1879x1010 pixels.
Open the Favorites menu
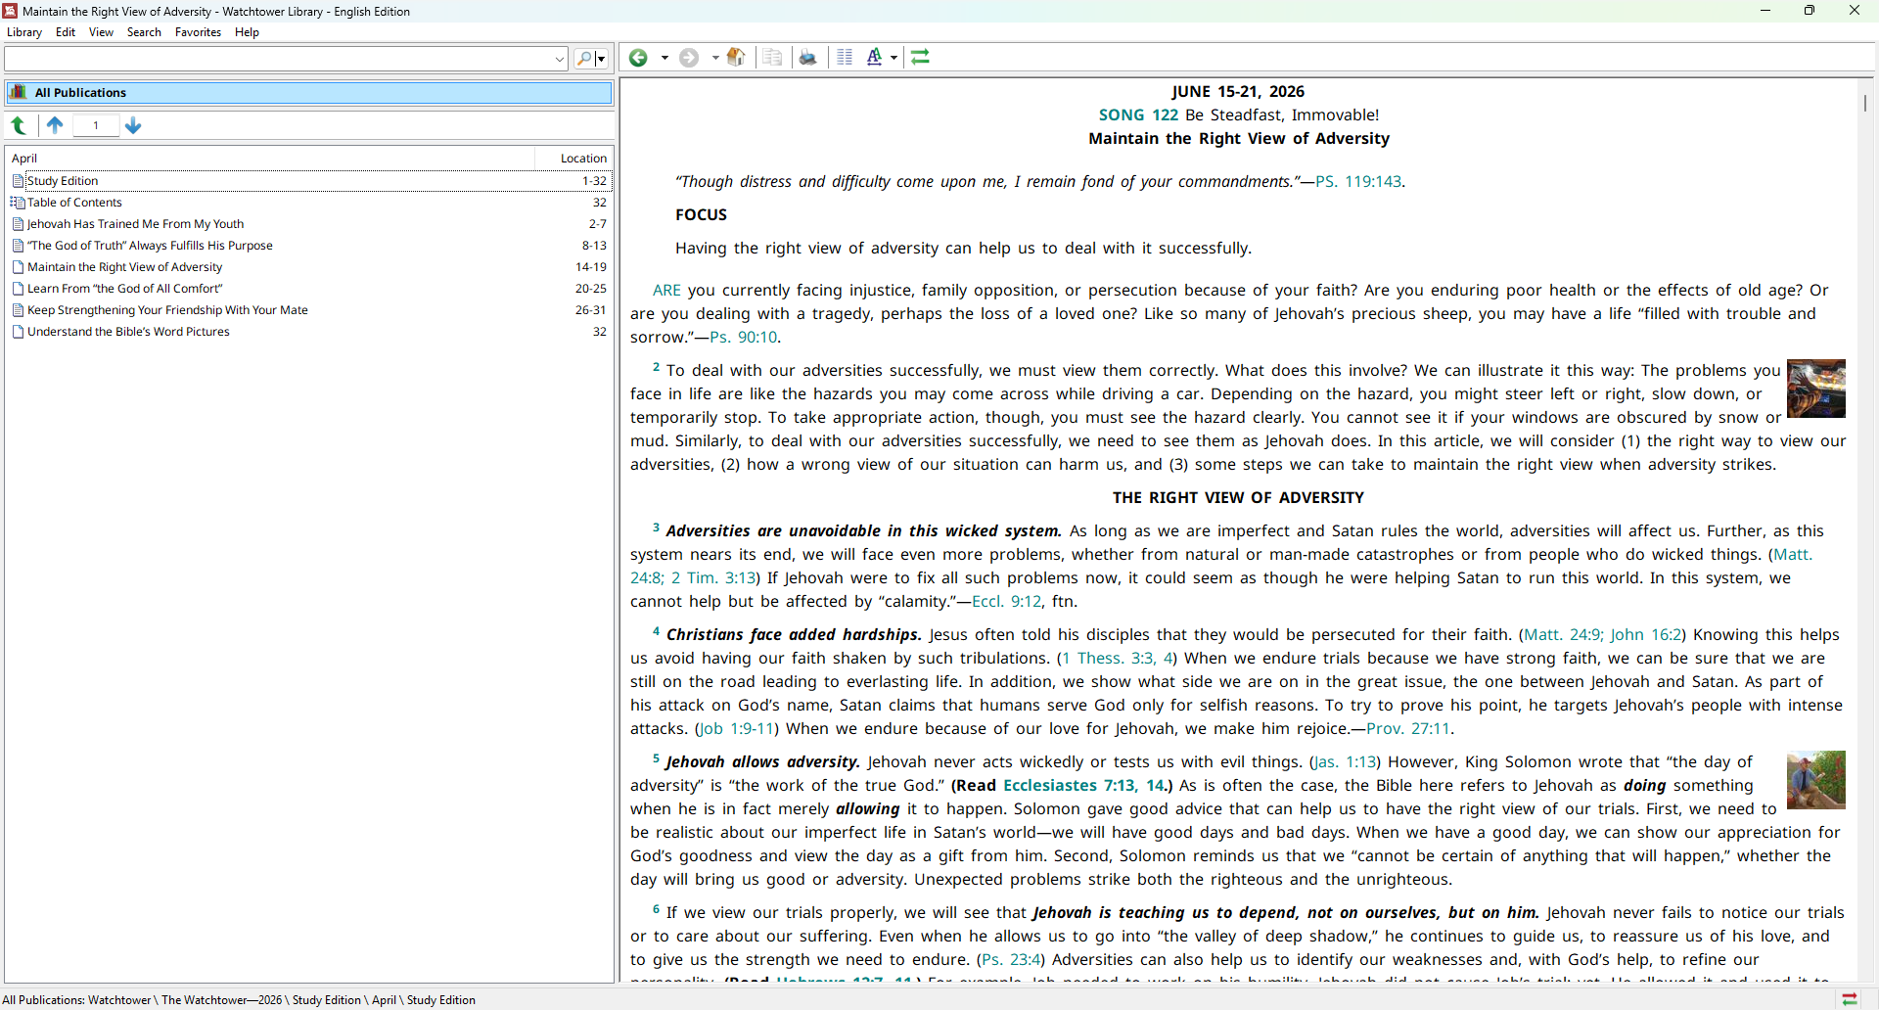click(x=198, y=32)
